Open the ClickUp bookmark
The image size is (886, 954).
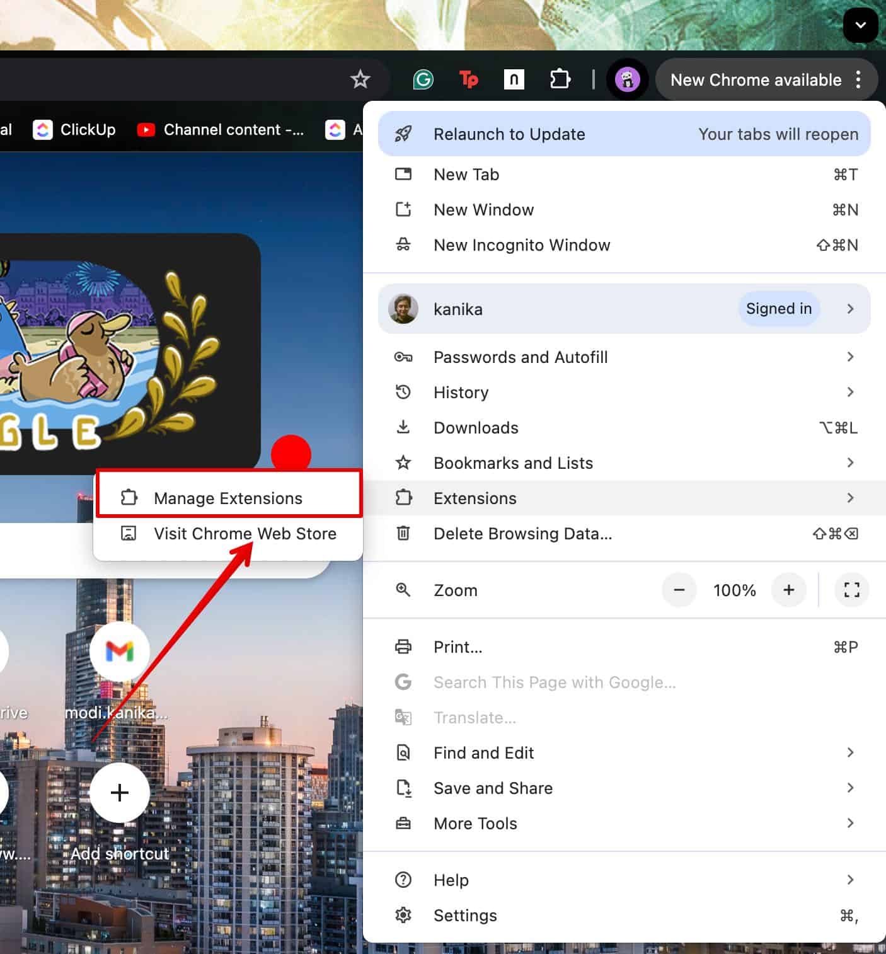pos(75,130)
